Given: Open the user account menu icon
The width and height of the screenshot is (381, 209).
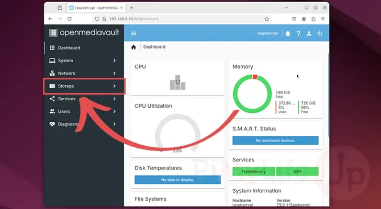Looking at the screenshot, I should tap(309, 33).
